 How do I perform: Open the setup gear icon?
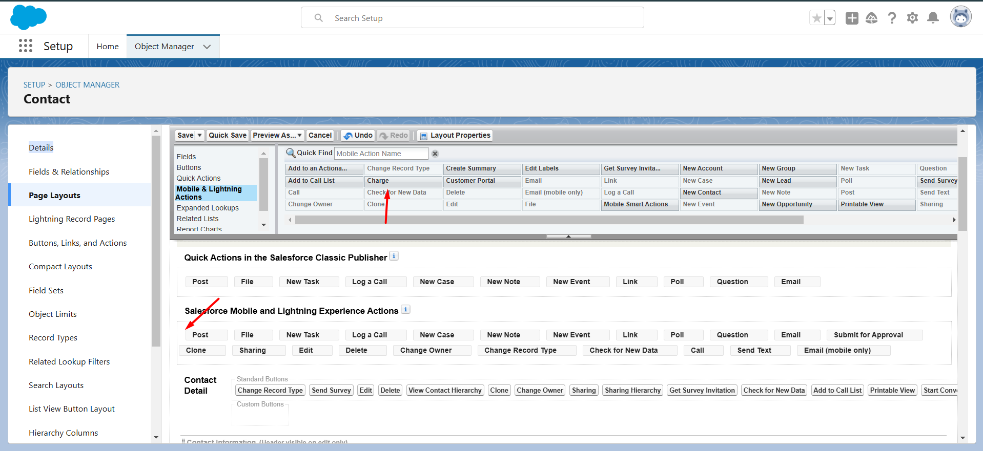(x=913, y=18)
